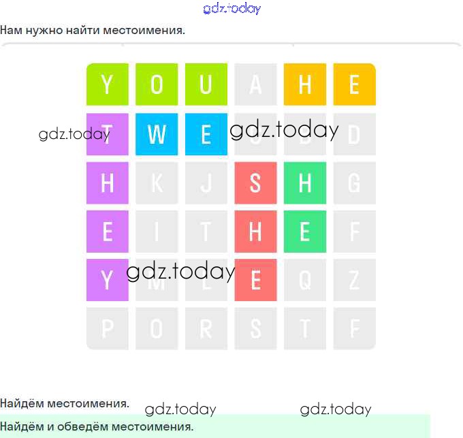The image size is (463, 438).
Task: Tap the lime green U tile
Action: (x=206, y=84)
